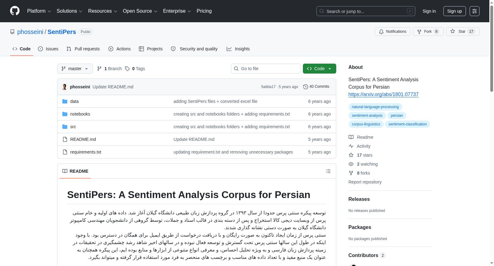Click Report repository link
The height and width of the screenshot is (266, 494).
click(x=365, y=182)
